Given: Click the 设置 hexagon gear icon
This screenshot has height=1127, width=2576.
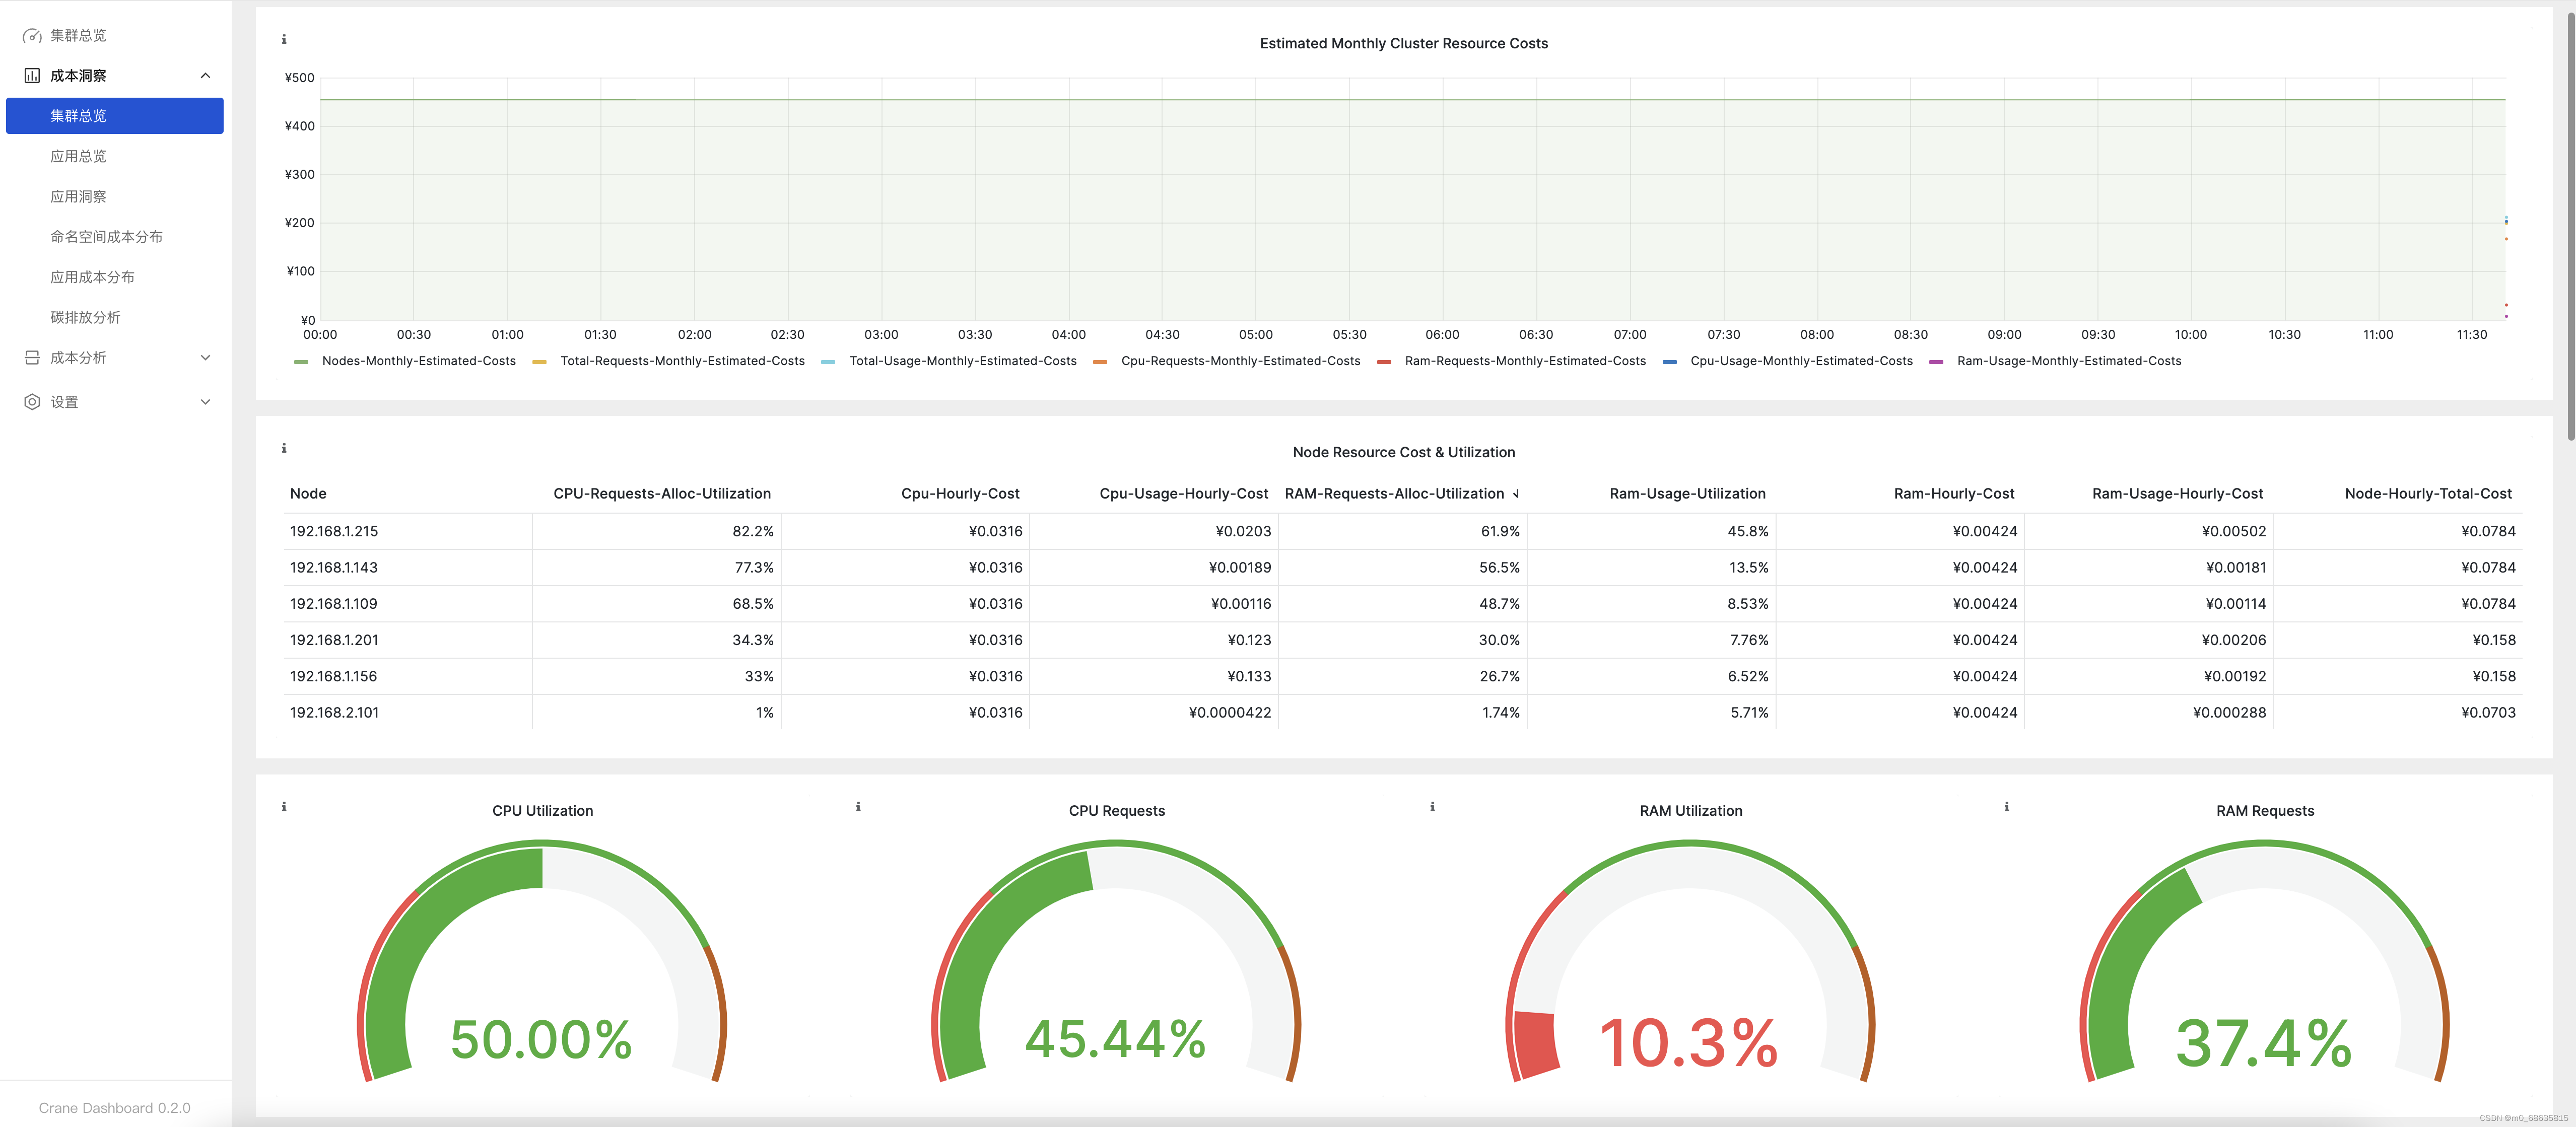Looking at the screenshot, I should 32,402.
